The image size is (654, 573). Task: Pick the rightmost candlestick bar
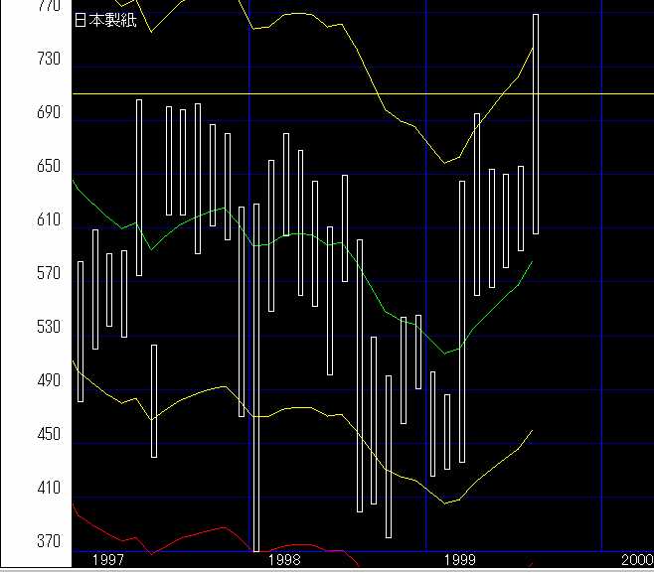(536, 124)
